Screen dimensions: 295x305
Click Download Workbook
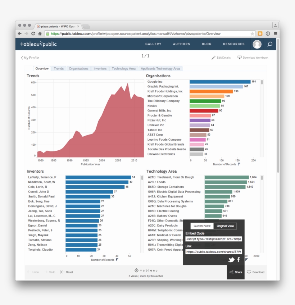click(x=253, y=58)
